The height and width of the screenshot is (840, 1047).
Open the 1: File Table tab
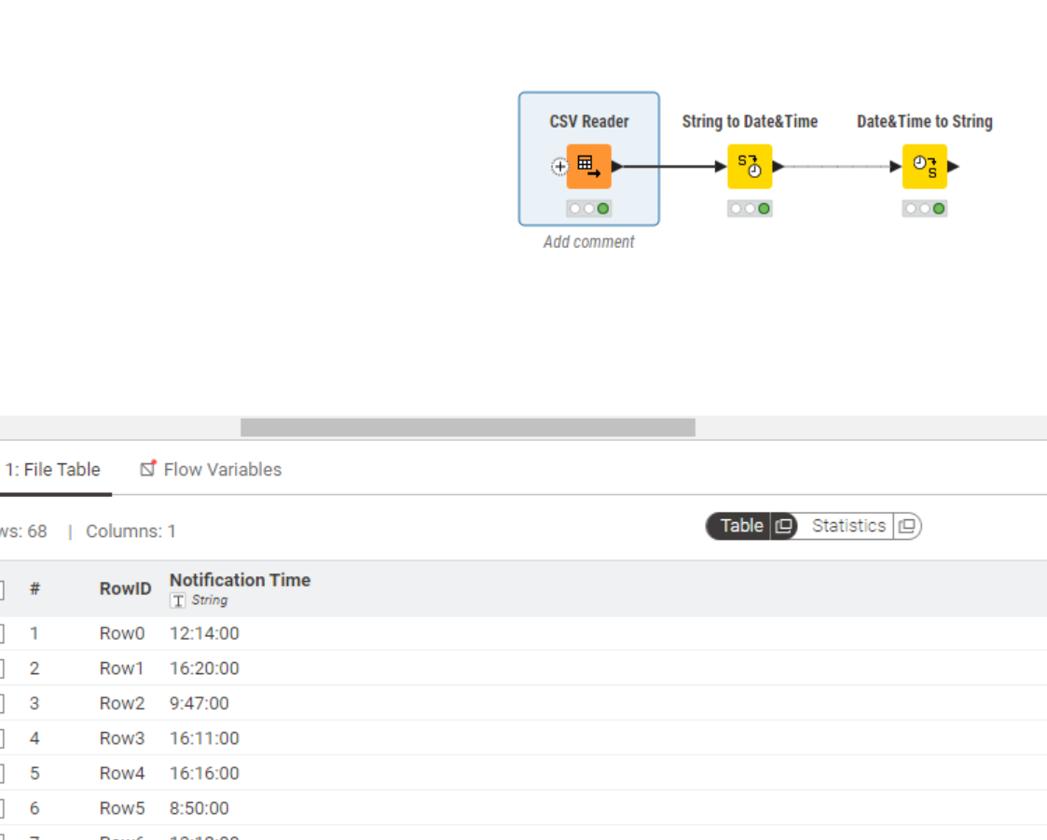coord(52,470)
